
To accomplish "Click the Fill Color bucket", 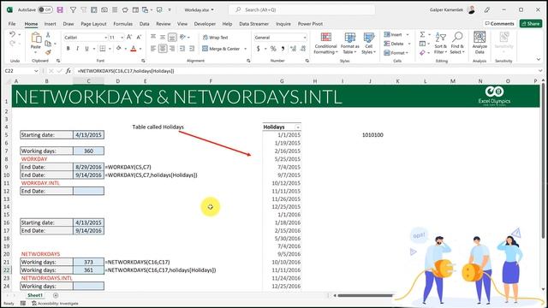I will tap(118, 48).
